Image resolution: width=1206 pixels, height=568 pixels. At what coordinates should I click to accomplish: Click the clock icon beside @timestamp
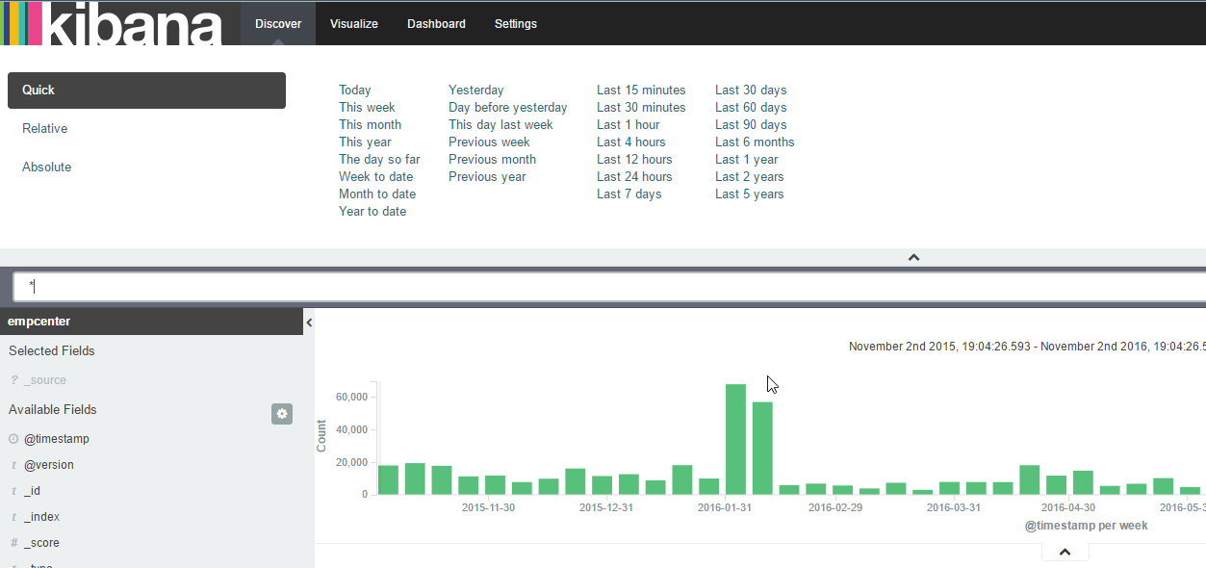13,439
